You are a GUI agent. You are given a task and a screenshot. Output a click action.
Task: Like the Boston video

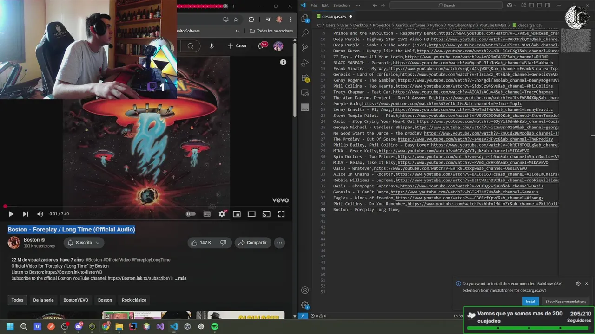click(201, 243)
